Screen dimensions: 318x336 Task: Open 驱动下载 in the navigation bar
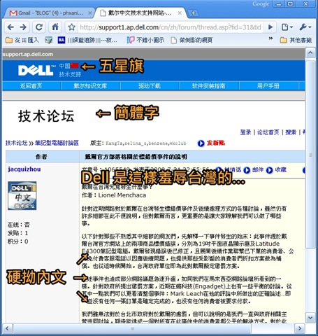point(150,86)
